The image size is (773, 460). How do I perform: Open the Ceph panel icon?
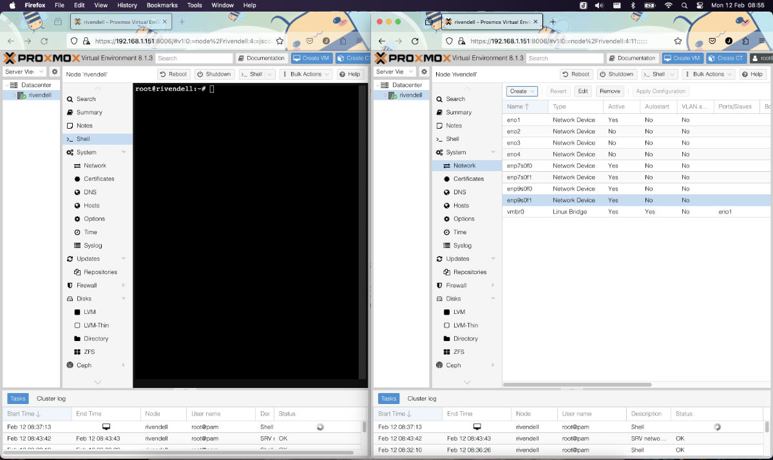[69, 365]
